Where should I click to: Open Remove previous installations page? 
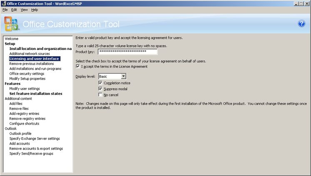32,64
